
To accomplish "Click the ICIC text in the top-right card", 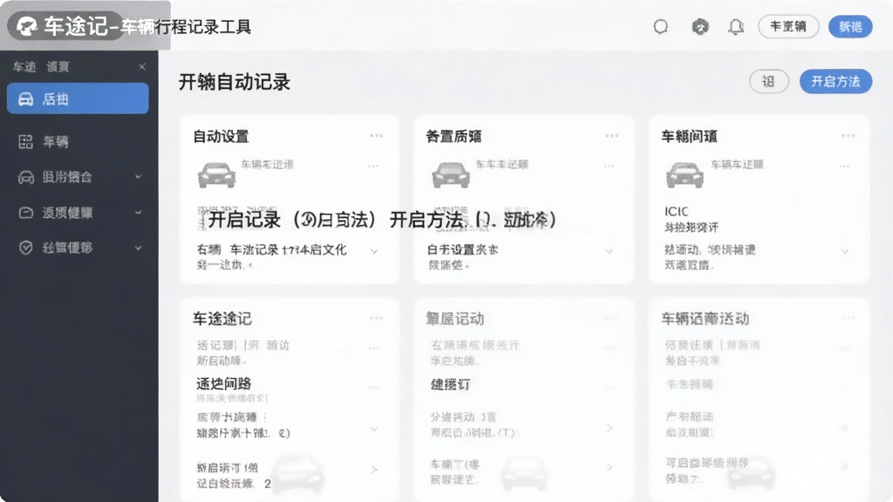I will click(676, 212).
